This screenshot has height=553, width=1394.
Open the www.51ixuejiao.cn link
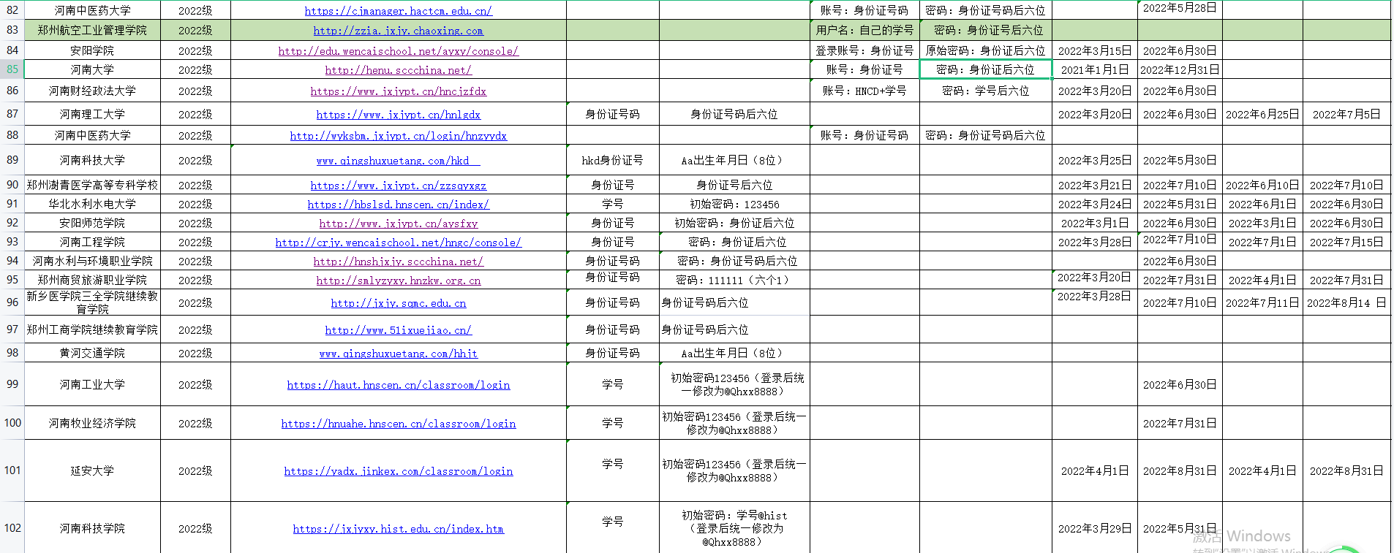[398, 330]
